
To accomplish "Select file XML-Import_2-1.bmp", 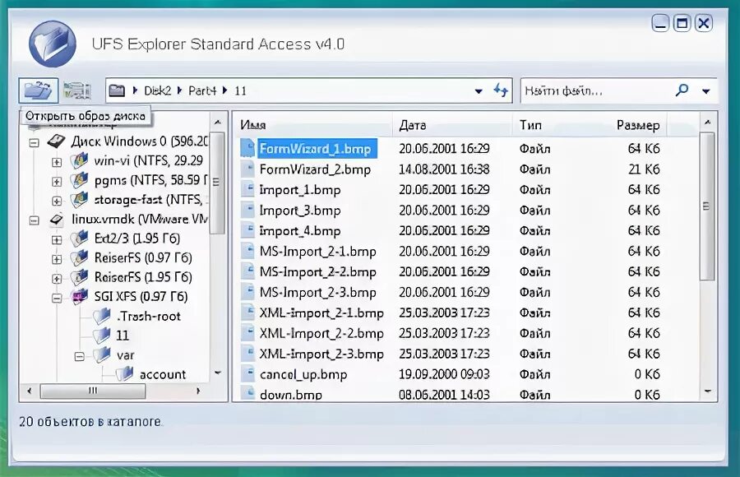I will click(321, 313).
